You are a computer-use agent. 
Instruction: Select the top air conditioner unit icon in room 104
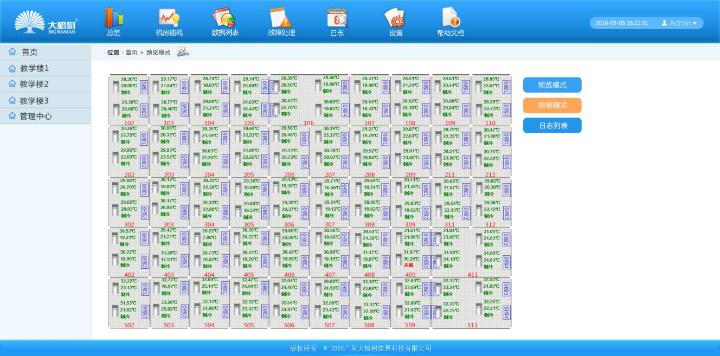click(x=197, y=86)
